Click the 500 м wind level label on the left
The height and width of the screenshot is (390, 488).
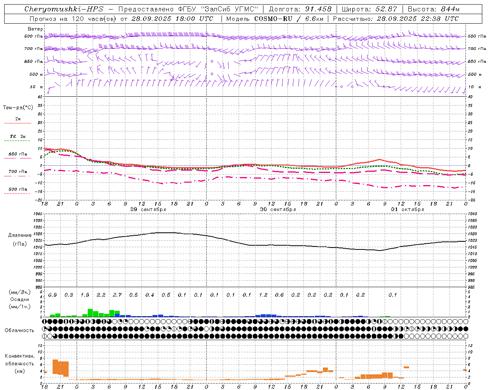point(36,75)
